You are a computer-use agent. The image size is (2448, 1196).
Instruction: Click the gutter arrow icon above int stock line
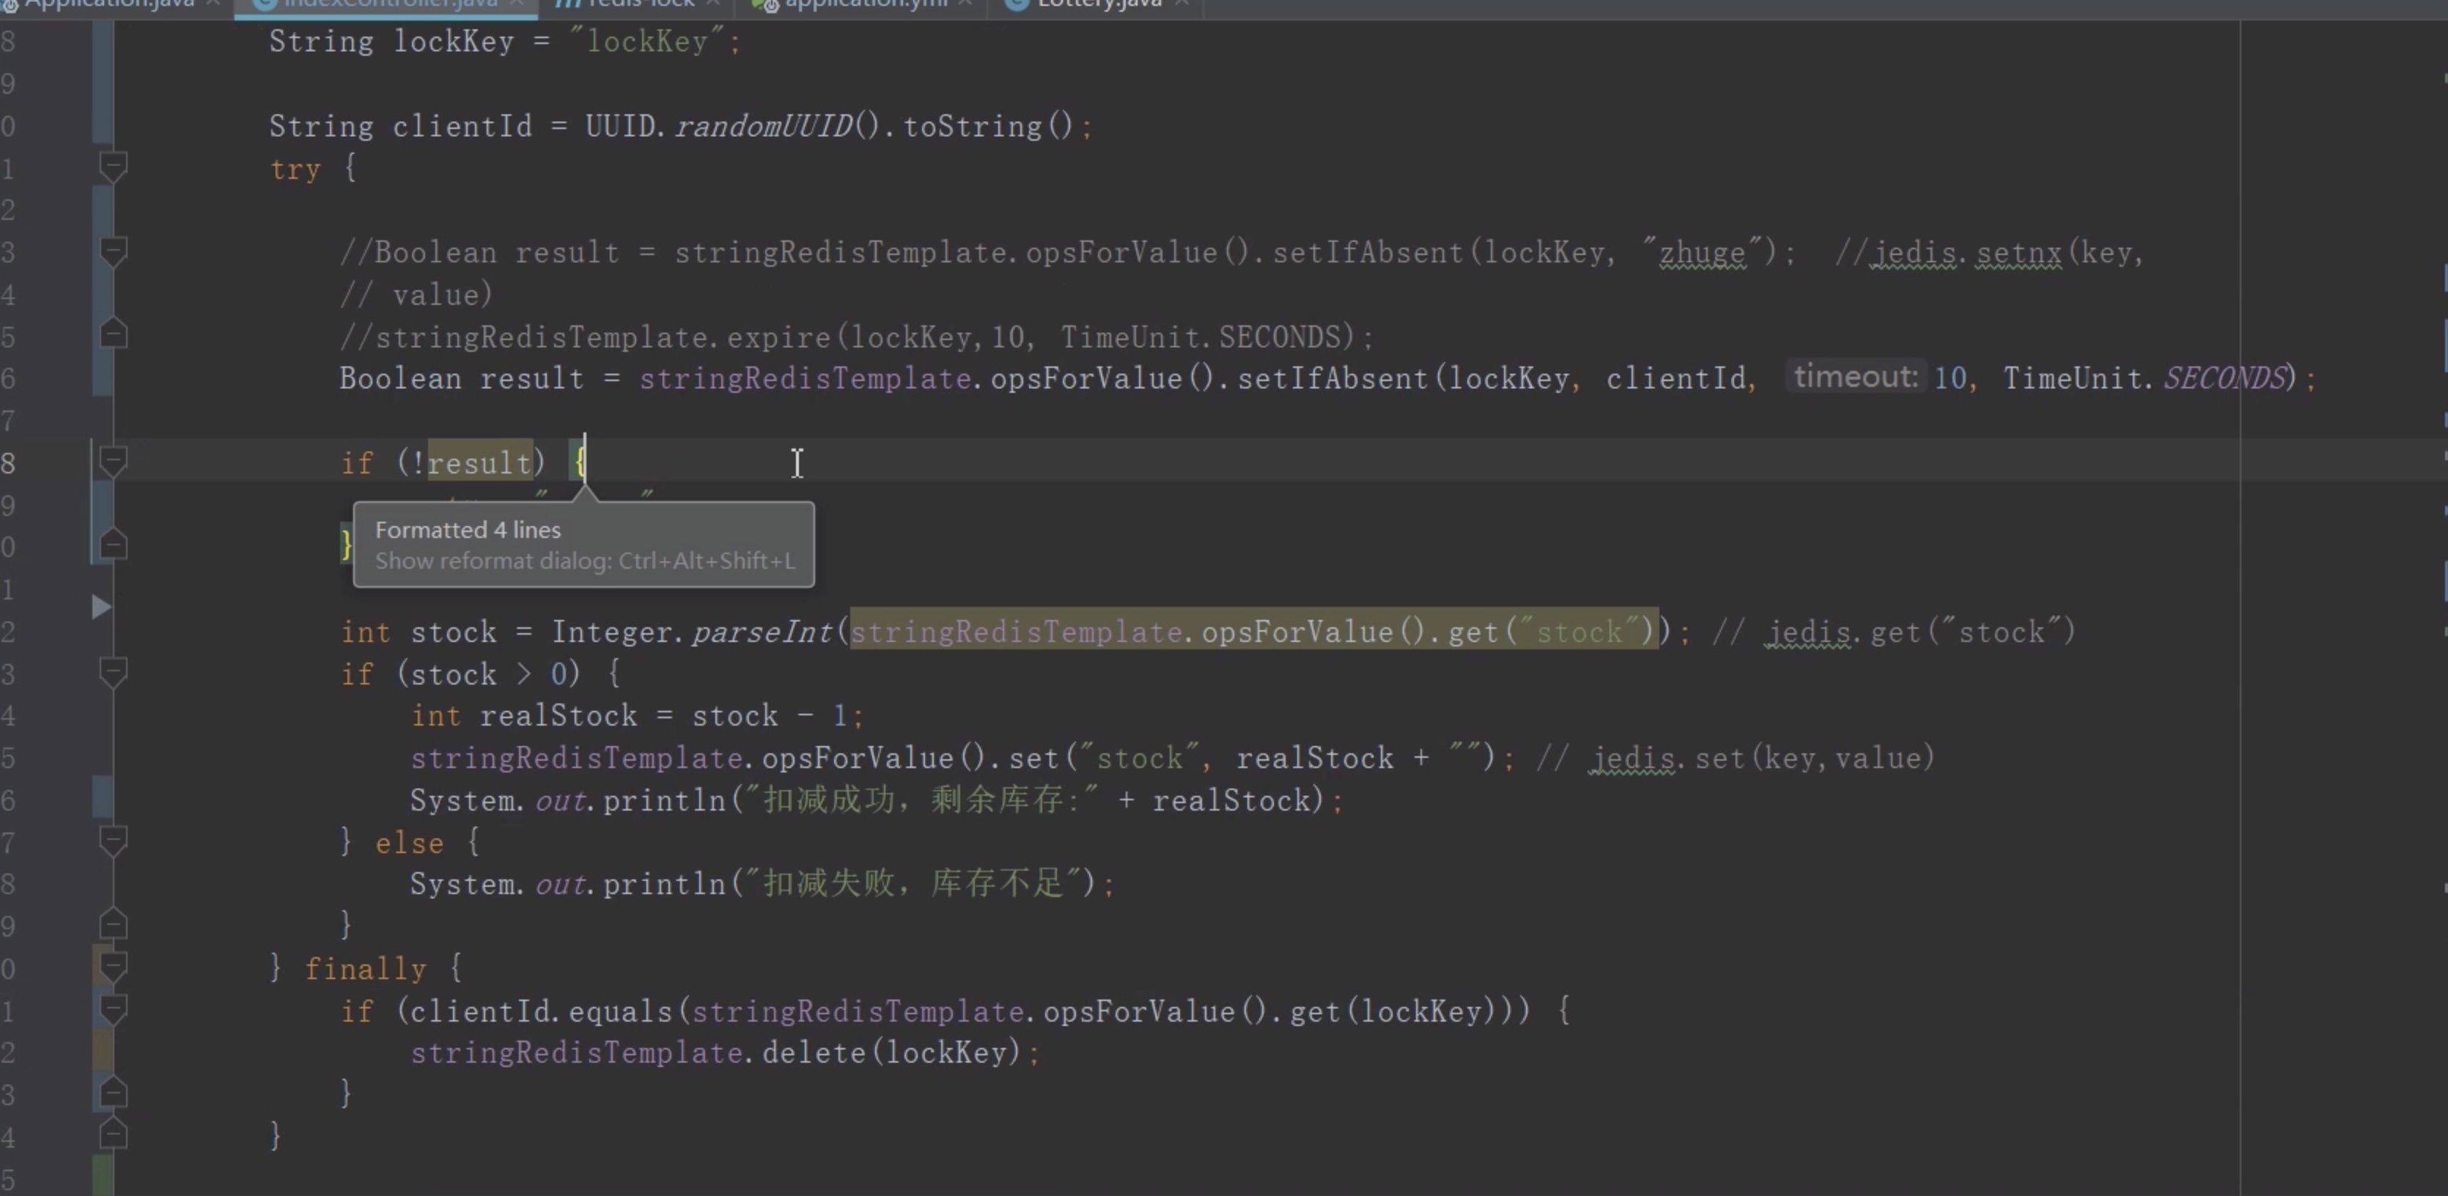point(100,606)
